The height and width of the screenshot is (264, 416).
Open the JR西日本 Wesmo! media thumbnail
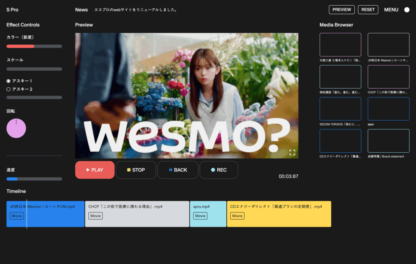point(388,45)
